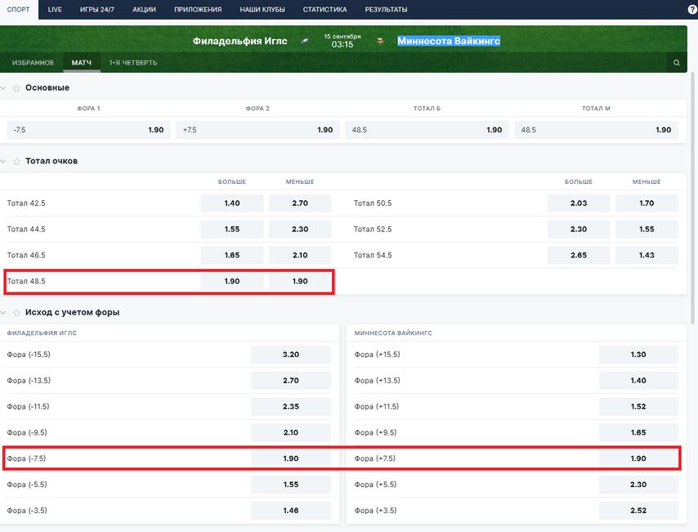Viewport: 698px width, 532px height.
Task: Click the match time 03:15
Action: [342, 44]
